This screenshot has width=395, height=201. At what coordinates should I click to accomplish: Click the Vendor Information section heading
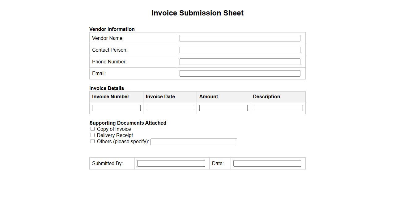112,29
